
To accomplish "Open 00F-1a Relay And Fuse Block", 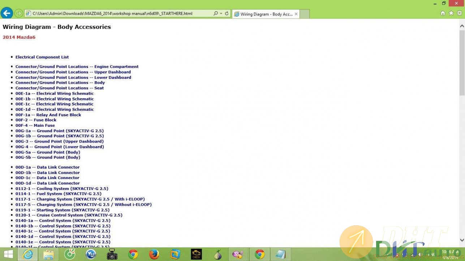I will coord(48,114).
